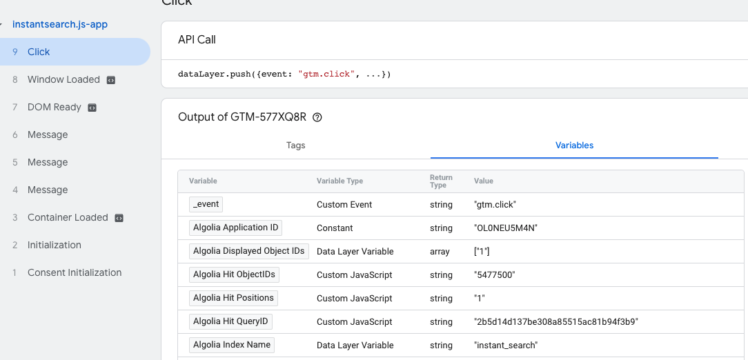The image size is (748, 360).
Task: Click the Algolia Hit QueryID variable
Action: [x=230, y=321]
